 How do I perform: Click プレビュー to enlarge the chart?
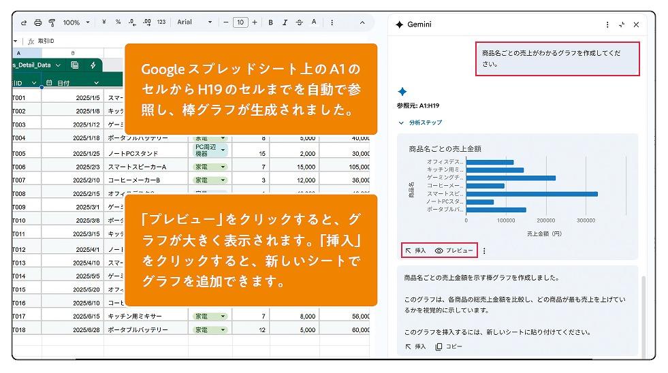454,250
